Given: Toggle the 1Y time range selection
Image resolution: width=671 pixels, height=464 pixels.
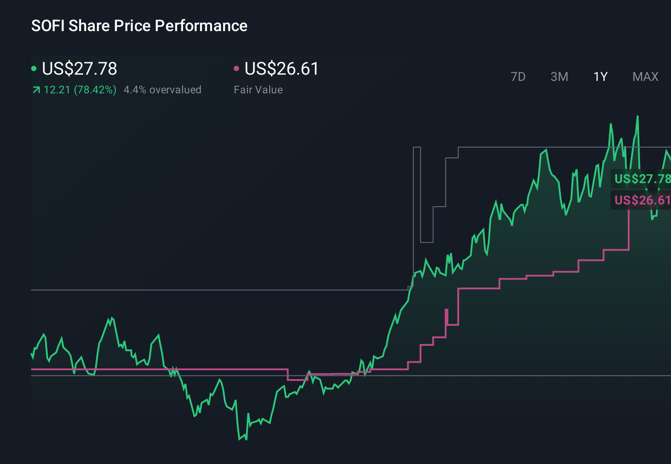Looking at the screenshot, I should (600, 76).
